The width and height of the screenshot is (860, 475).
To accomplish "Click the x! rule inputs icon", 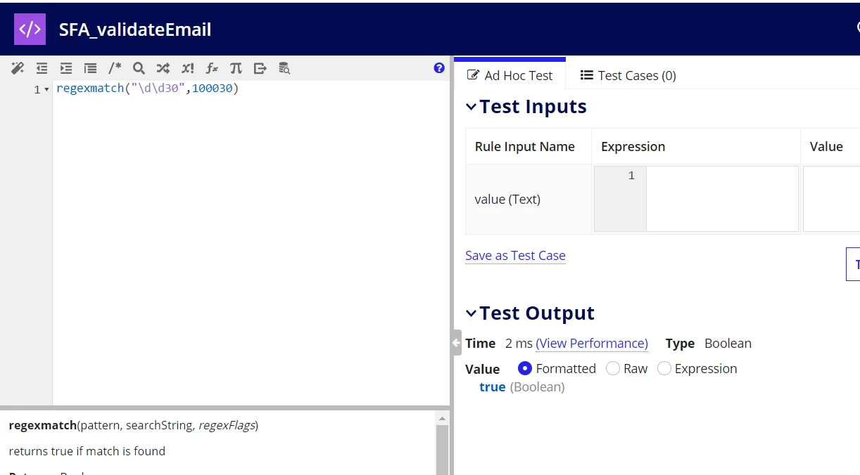I will coord(187,68).
